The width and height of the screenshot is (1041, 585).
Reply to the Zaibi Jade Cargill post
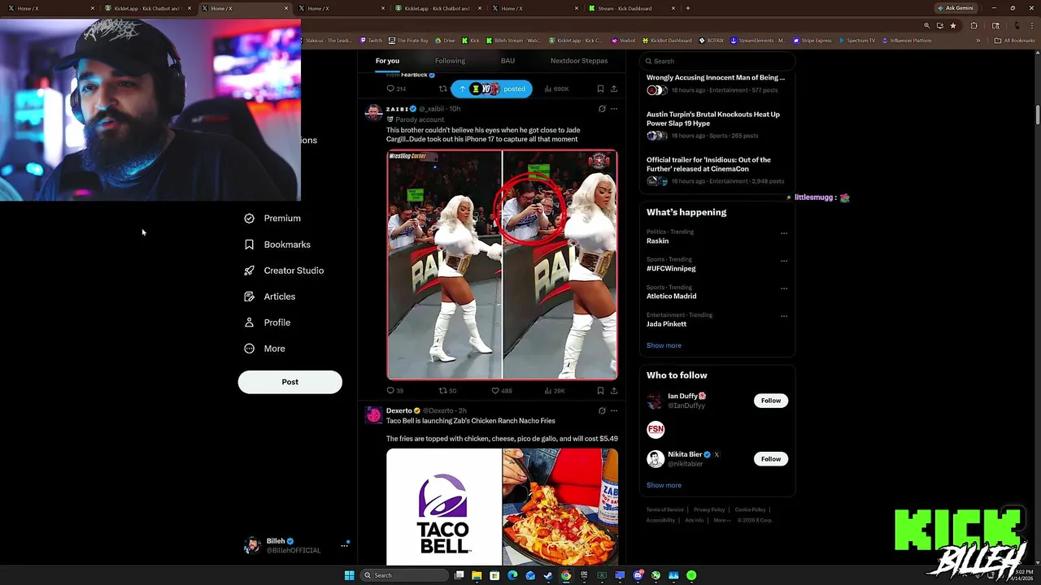click(394, 391)
